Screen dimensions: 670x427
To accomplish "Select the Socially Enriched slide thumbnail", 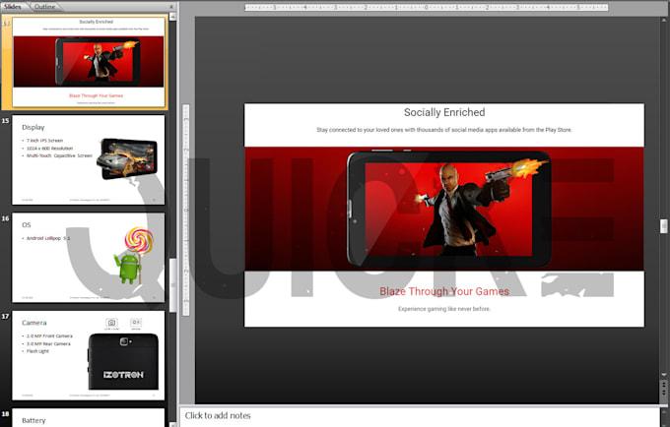I will [x=89, y=62].
